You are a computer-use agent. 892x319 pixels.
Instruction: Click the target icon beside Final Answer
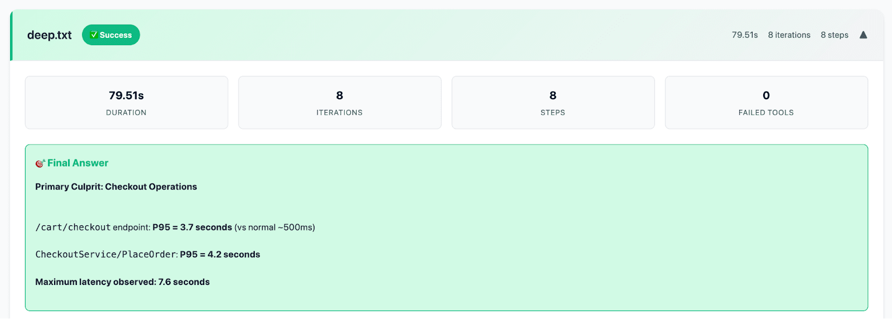click(x=40, y=163)
